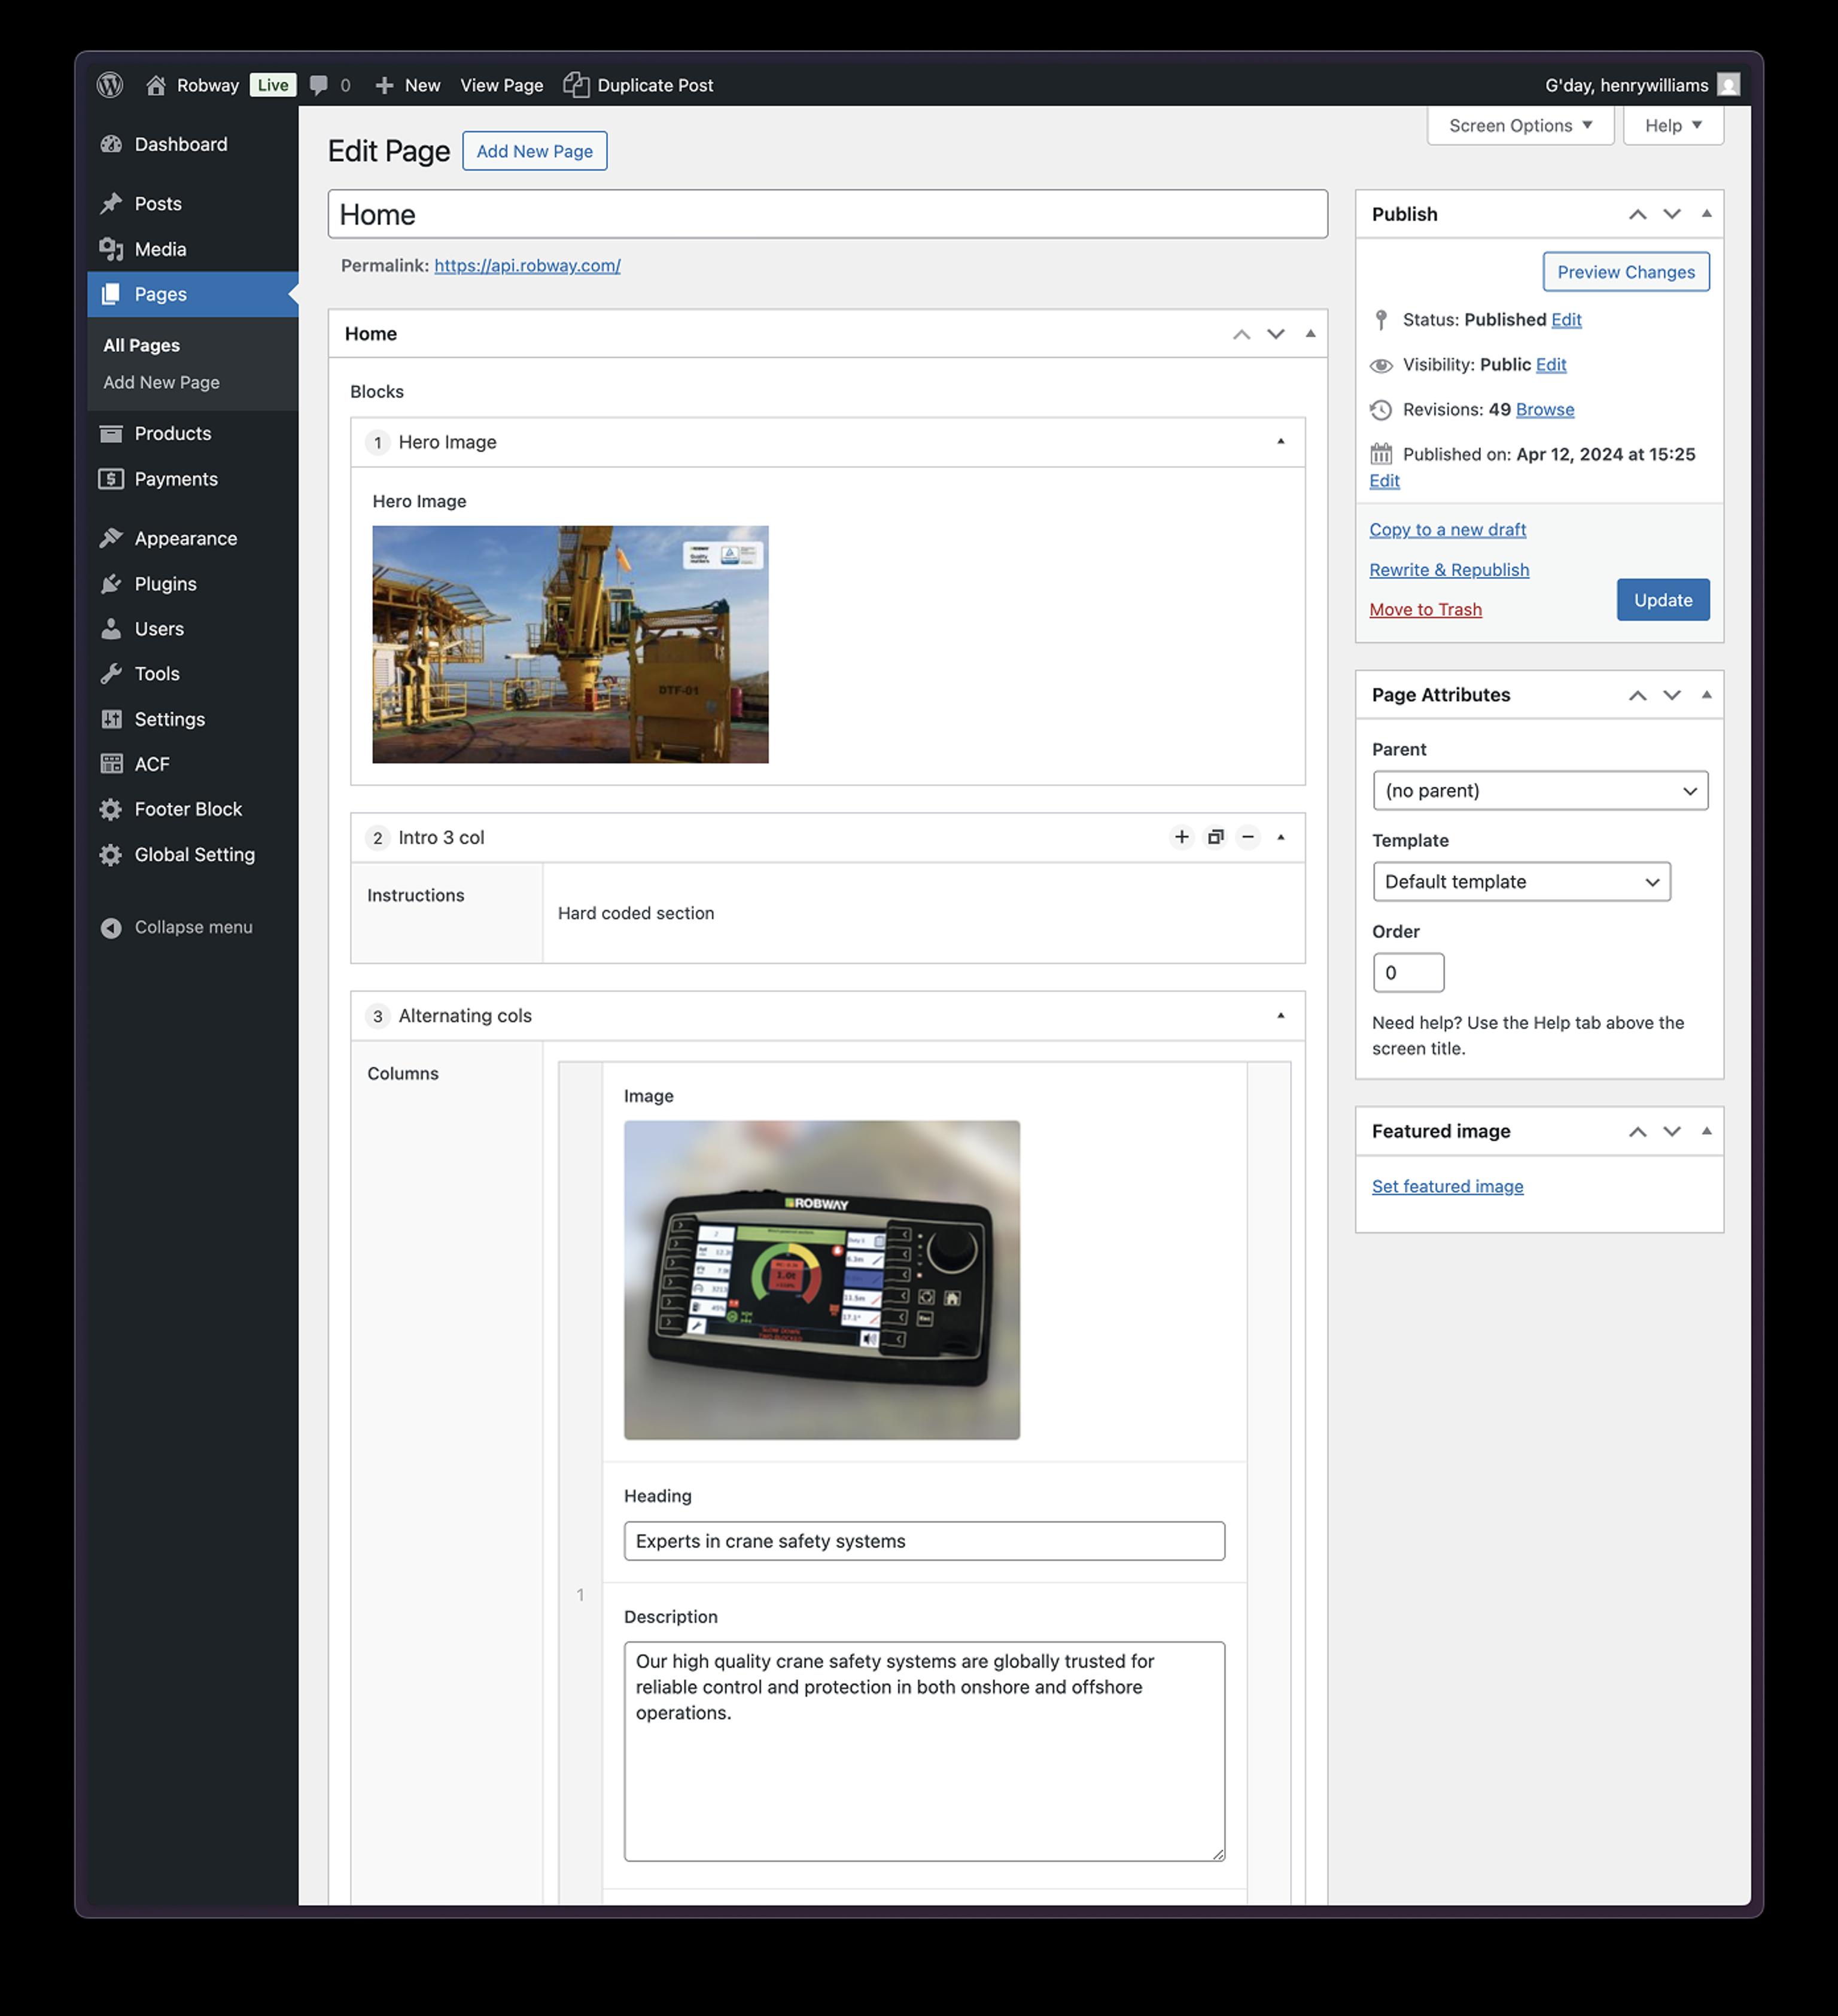Click the Heading text field
Screen dimensions: 1838x2016
coord(923,1541)
